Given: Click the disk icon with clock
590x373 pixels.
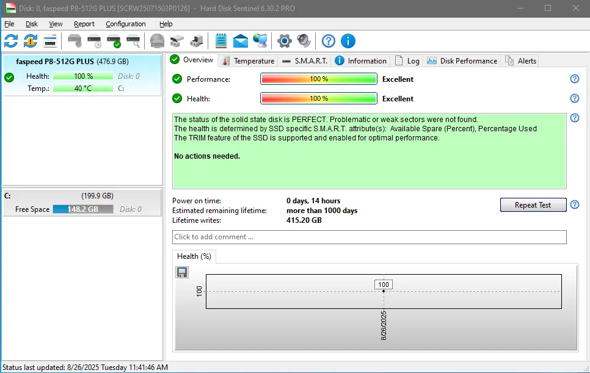Looking at the screenshot, I should (x=94, y=41).
